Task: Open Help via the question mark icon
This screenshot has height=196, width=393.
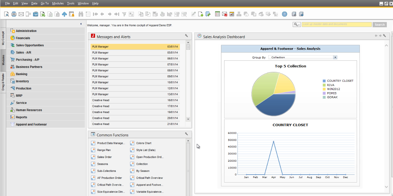Action: click(285, 14)
